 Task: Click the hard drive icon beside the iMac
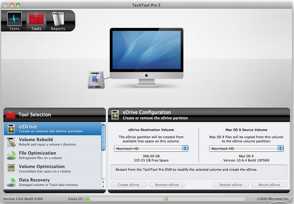click(96, 77)
